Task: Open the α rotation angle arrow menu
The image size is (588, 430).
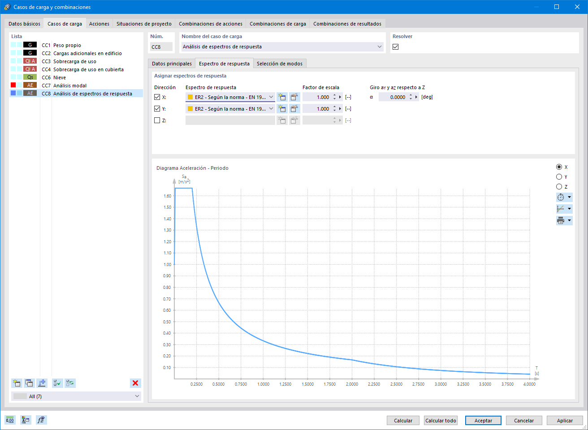Action: (x=416, y=97)
